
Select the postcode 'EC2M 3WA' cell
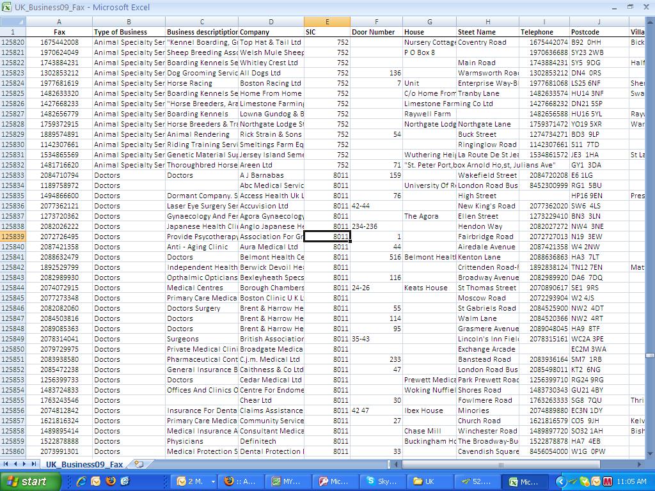(599, 349)
